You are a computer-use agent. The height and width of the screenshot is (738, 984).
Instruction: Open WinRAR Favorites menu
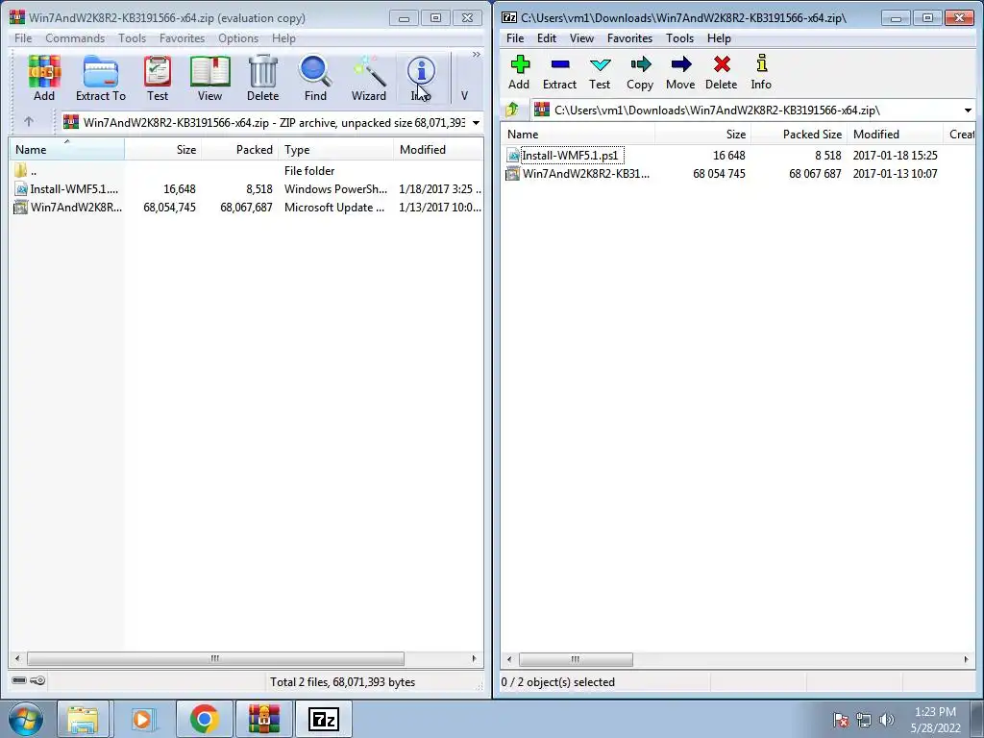click(182, 38)
